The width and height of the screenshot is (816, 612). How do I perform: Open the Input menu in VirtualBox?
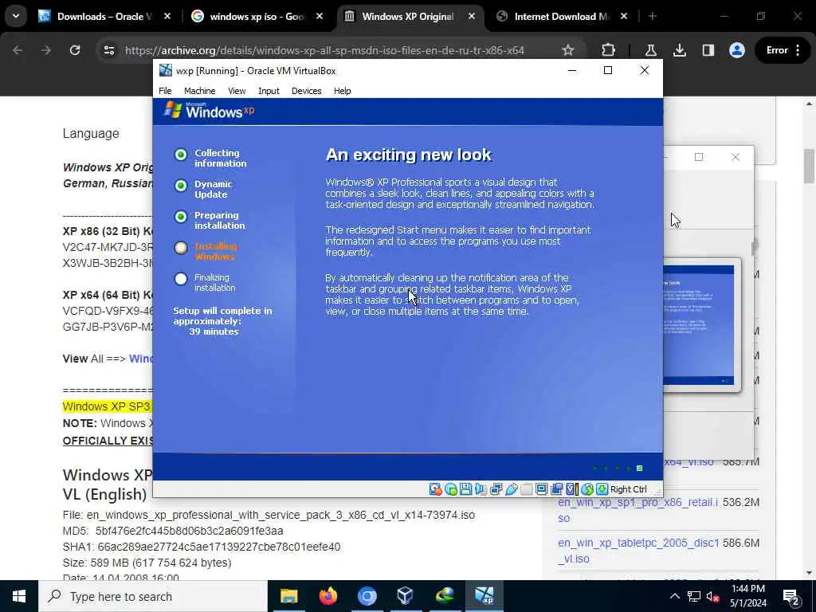[x=269, y=91]
